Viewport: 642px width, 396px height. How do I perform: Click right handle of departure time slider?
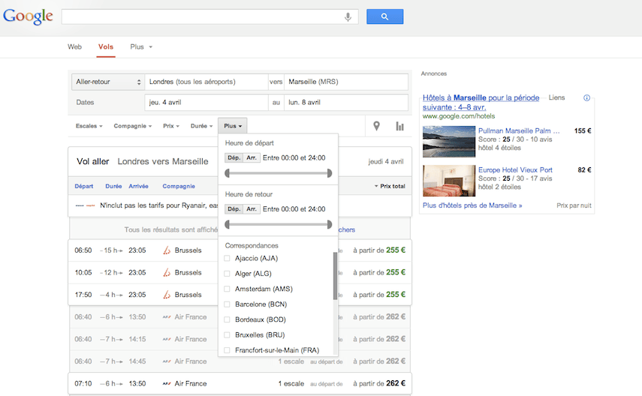(x=330, y=173)
